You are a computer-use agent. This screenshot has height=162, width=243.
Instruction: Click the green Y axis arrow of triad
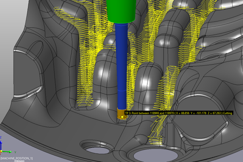[x=7, y=152]
